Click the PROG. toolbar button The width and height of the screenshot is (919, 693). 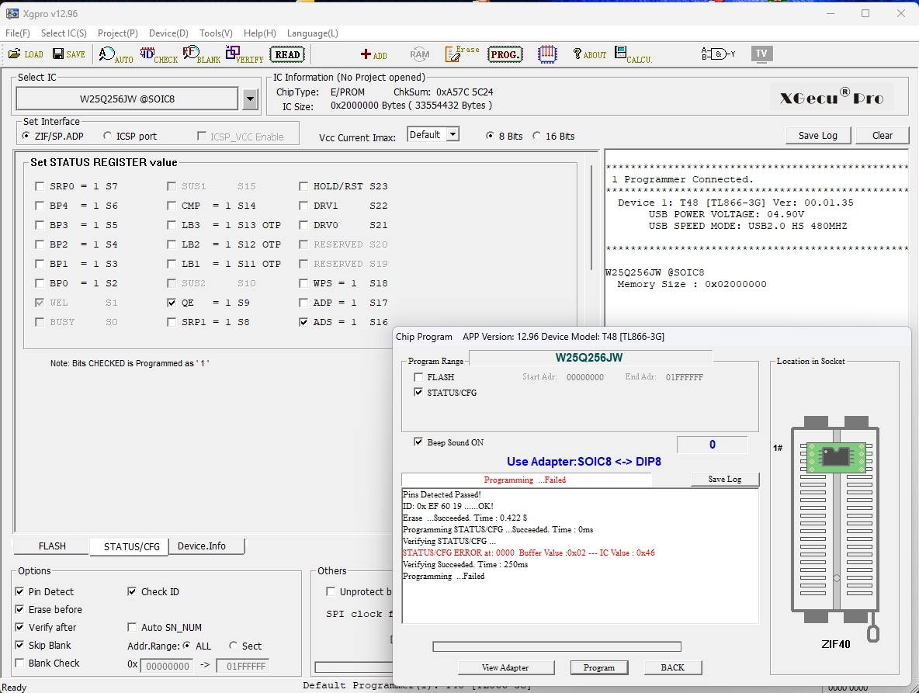tap(505, 54)
